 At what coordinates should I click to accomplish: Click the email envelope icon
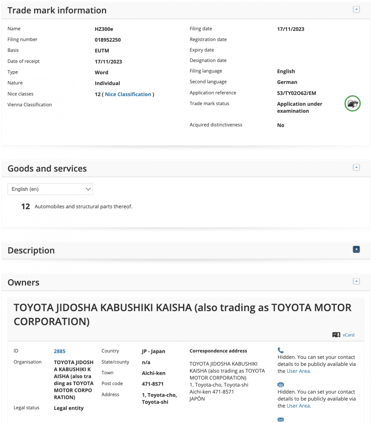[x=280, y=419]
